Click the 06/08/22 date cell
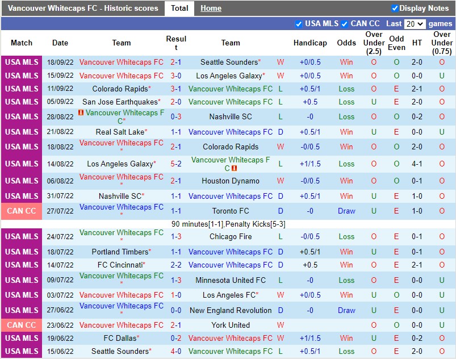The height and width of the screenshot is (359, 456). (x=60, y=181)
